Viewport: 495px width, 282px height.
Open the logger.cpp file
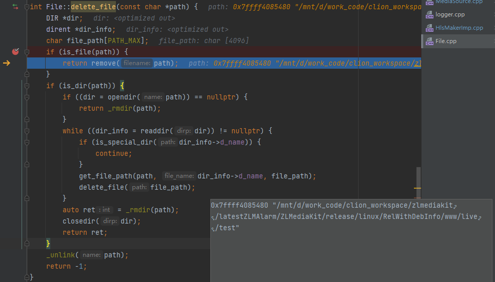click(x=450, y=14)
